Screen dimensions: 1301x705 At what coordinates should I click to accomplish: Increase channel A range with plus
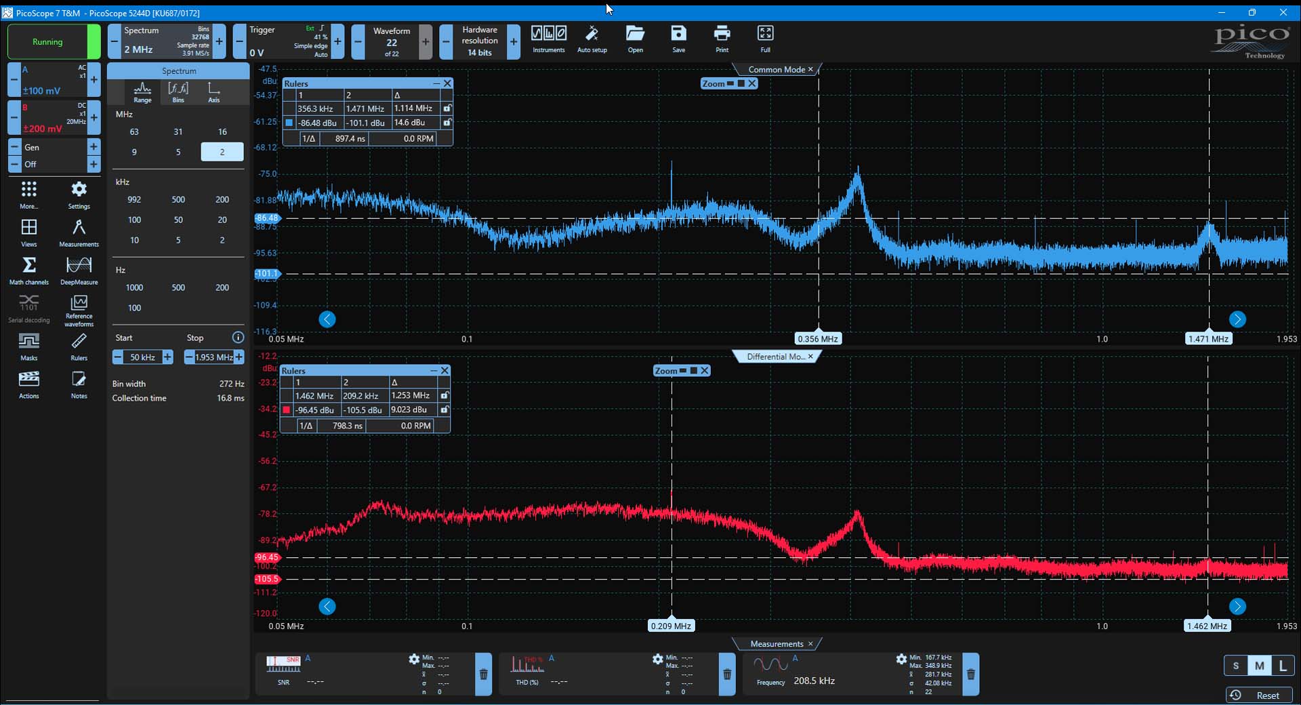(x=94, y=80)
